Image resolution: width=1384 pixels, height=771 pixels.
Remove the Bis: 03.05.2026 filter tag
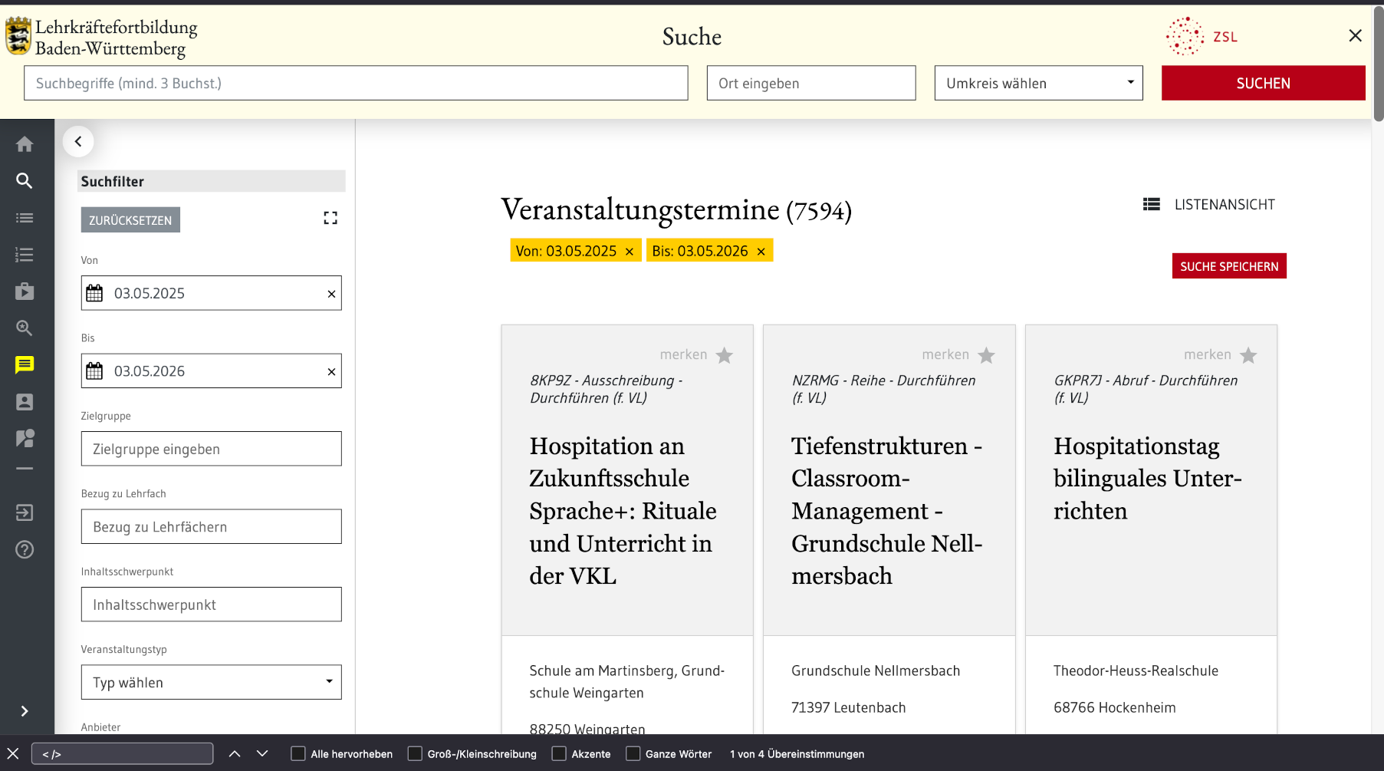click(x=761, y=252)
